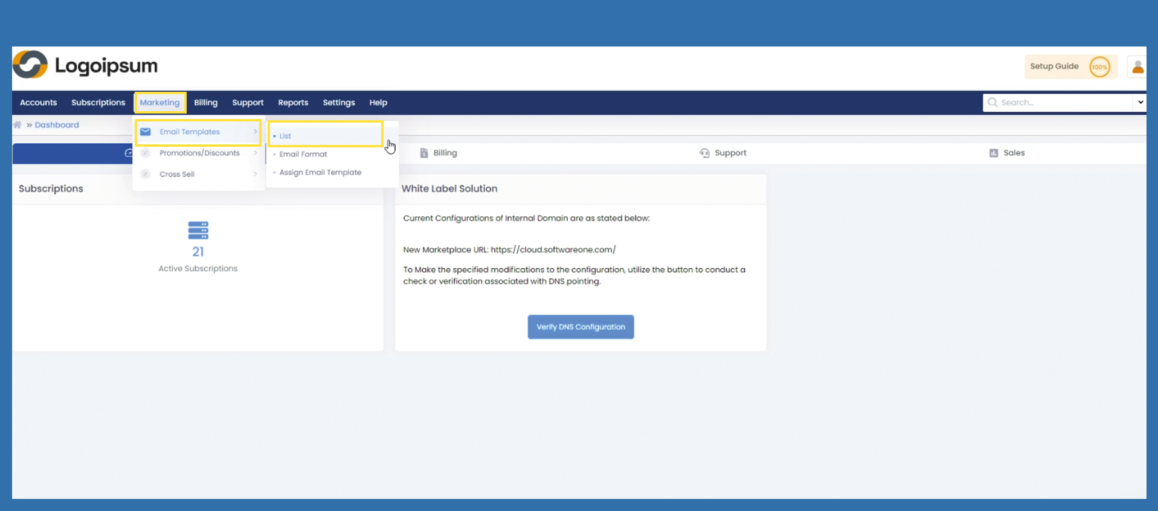Follow the Dashboard breadcrumb link
The width and height of the screenshot is (1158, 511).
click(57, 125)
